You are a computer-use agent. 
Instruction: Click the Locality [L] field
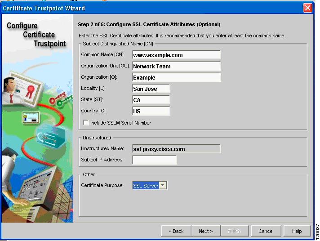pos(151,89)
